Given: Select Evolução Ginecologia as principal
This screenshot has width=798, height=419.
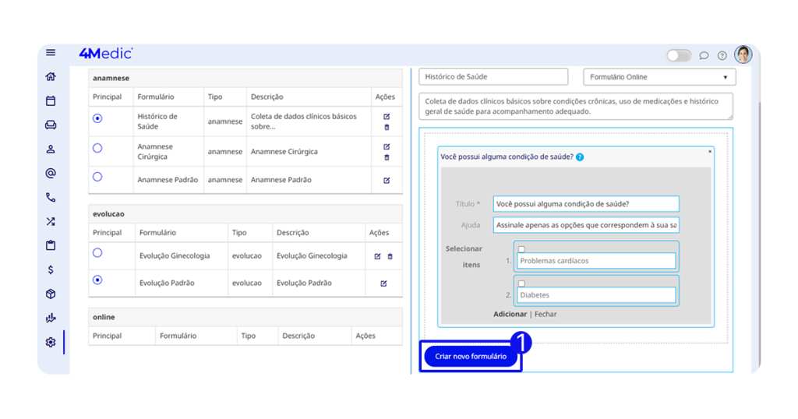Looking at the screenshot, I should coord(97,253).
